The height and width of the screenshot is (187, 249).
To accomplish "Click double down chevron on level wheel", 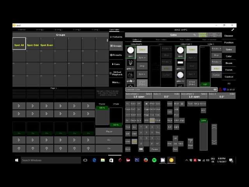I will click(x=214, y=142).
